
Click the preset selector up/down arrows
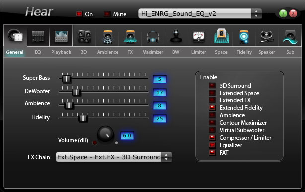(256, 13)
